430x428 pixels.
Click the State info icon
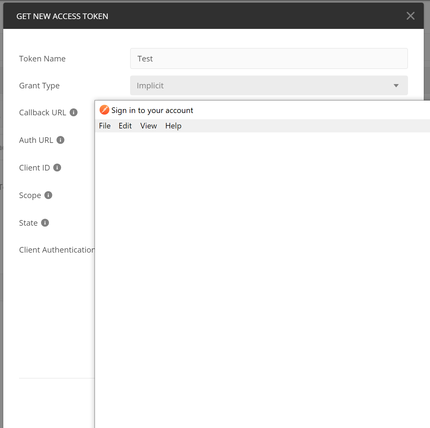45,223
